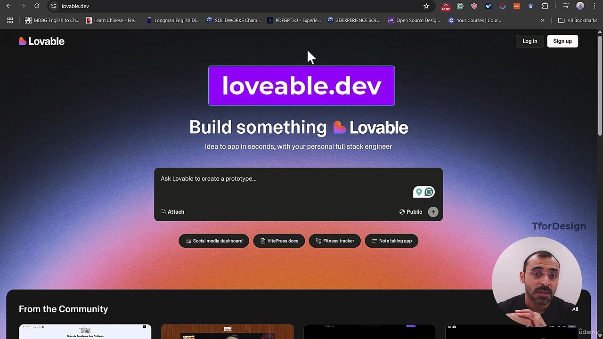Reload the lovable.dev page

(x=37, y=6)
